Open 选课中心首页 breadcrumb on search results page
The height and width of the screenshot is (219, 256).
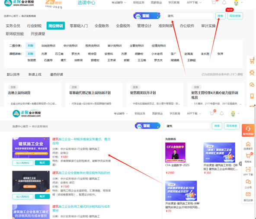pyautogui.click(x=20, y=126)
